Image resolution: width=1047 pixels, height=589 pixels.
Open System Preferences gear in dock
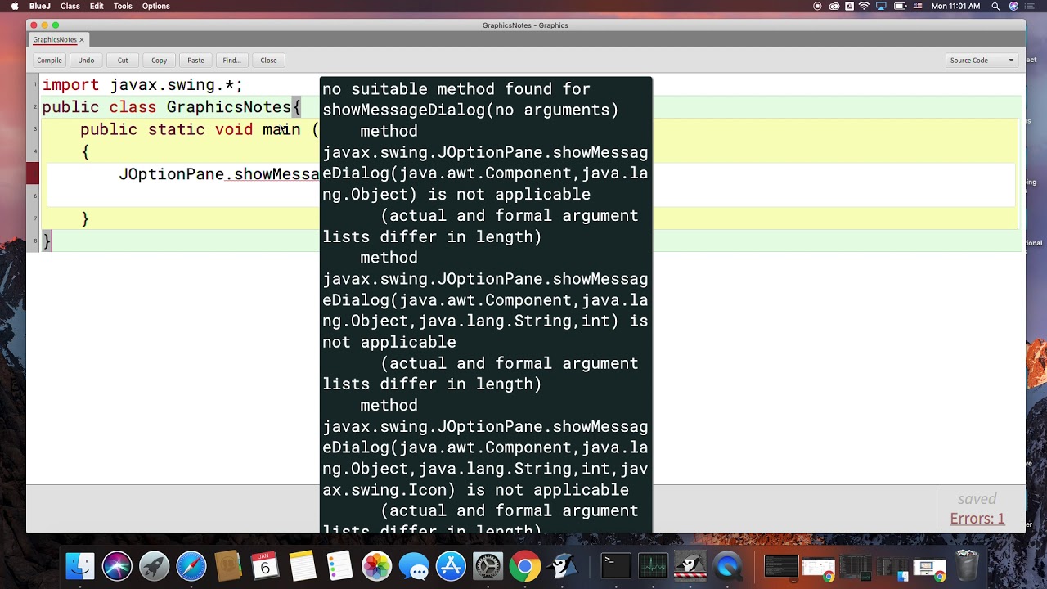tap(488, 566)
